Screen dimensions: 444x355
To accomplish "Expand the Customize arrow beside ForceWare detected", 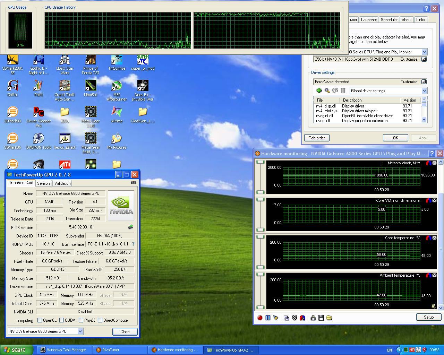I will [x=424, y=82].
